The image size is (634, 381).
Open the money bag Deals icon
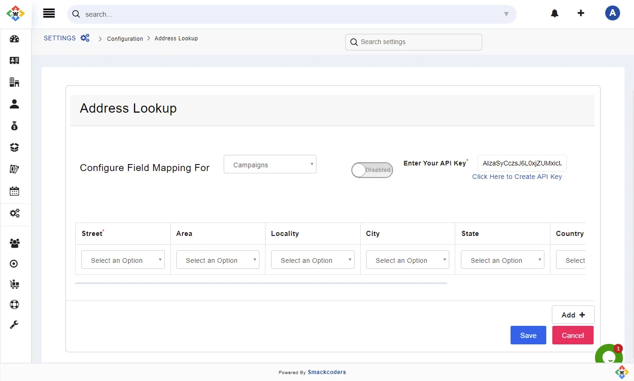14,126
